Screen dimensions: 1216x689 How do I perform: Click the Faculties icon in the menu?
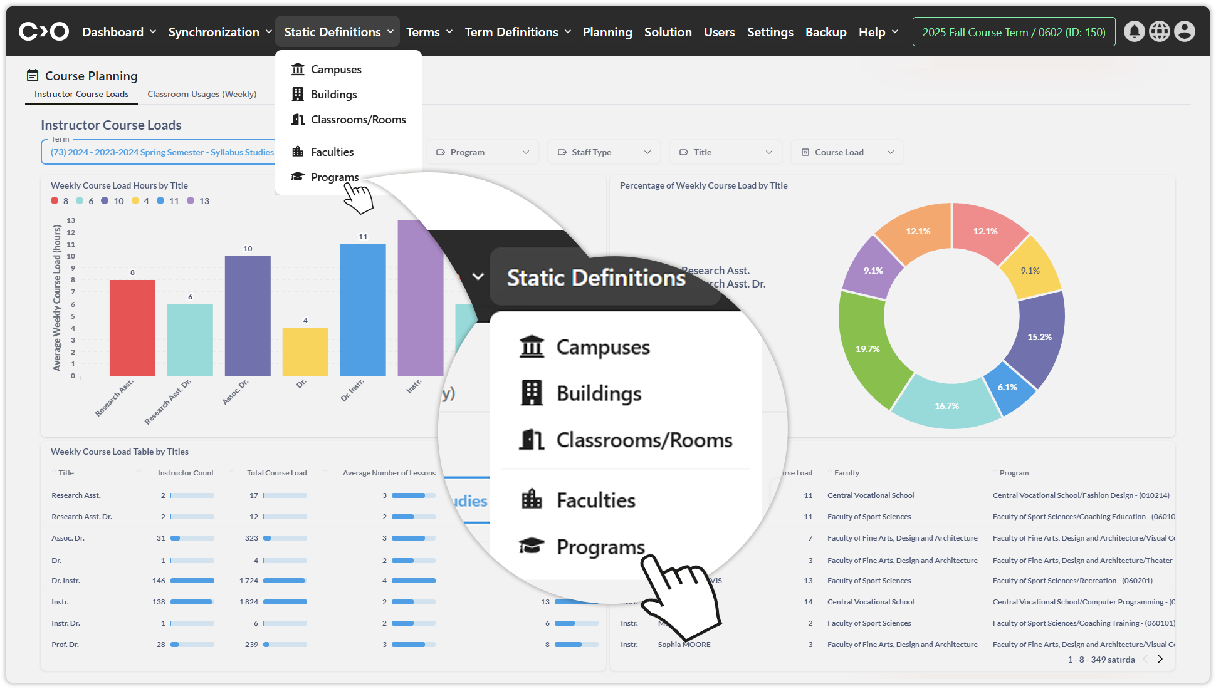pos(298,152)
